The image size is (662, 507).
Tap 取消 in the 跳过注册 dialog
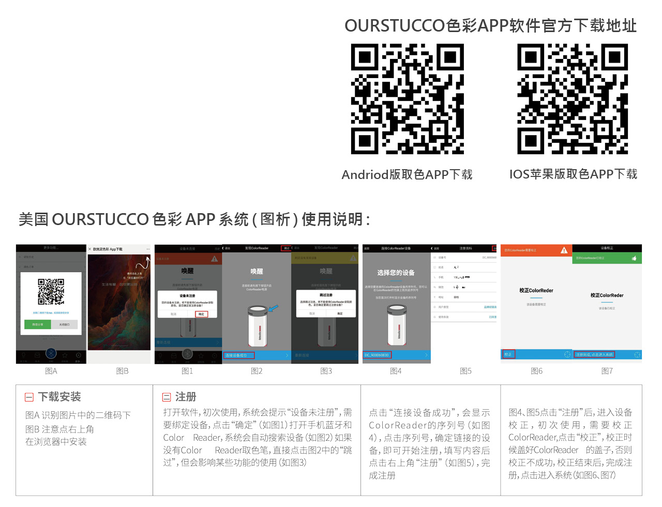(312, 314)
